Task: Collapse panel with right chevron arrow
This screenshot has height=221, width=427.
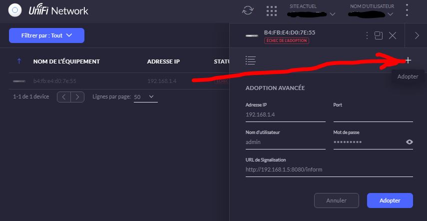Action: (x=417, y=35)
